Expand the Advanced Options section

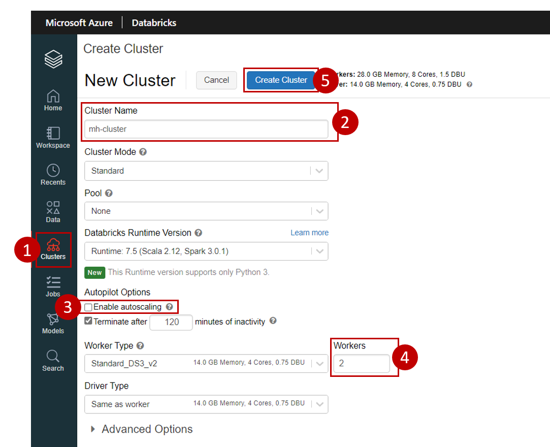pos(142,429)
